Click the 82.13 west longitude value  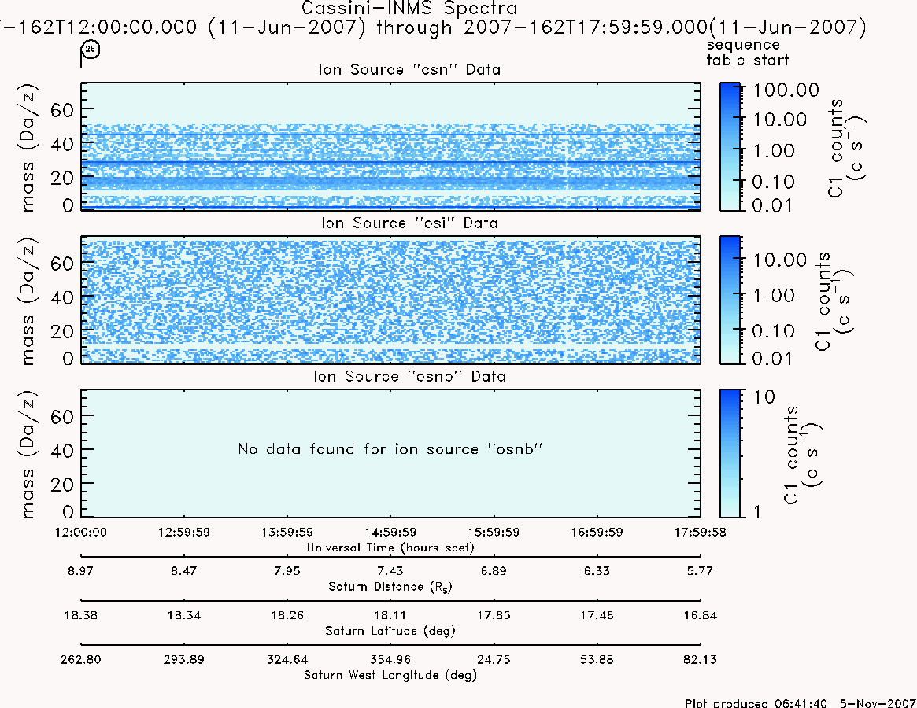tap(700, 660)
